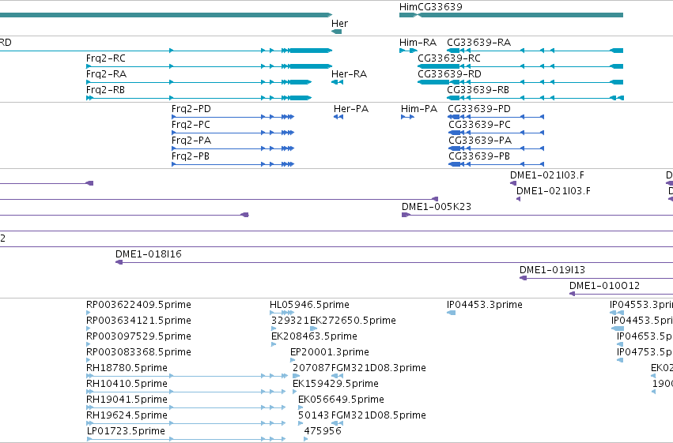Screen dimensions: 673x443
Task: Select the 475956 EST label
Action: point(323,431)
